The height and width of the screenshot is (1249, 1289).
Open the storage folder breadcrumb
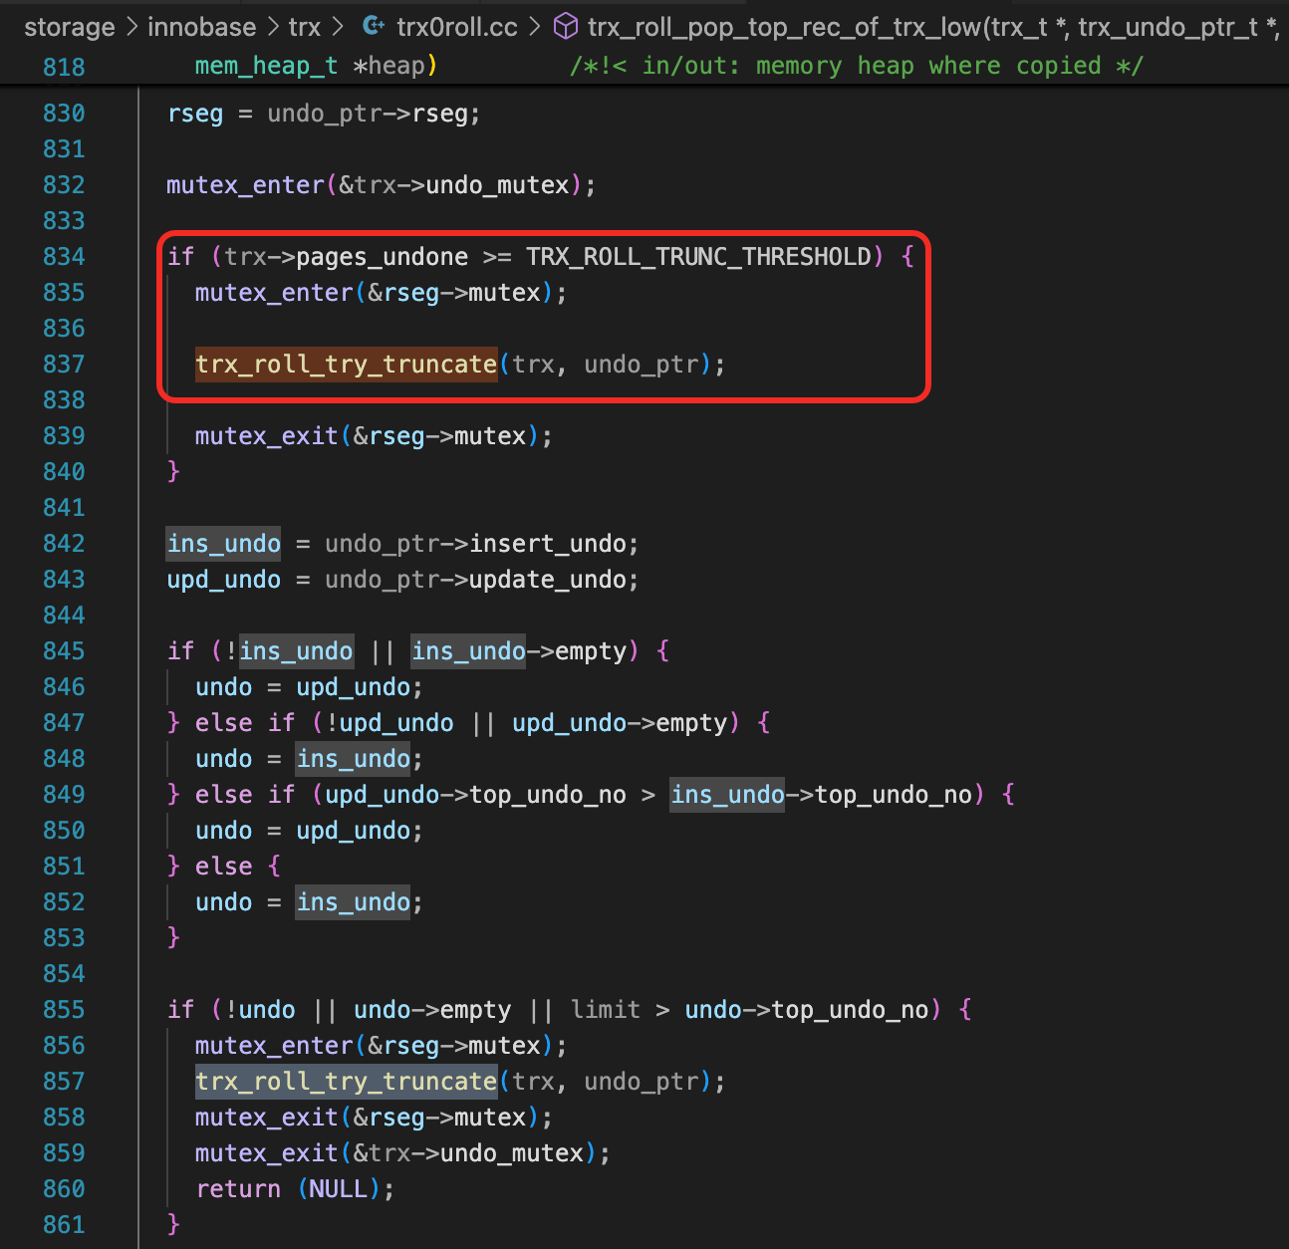(69, 27)
